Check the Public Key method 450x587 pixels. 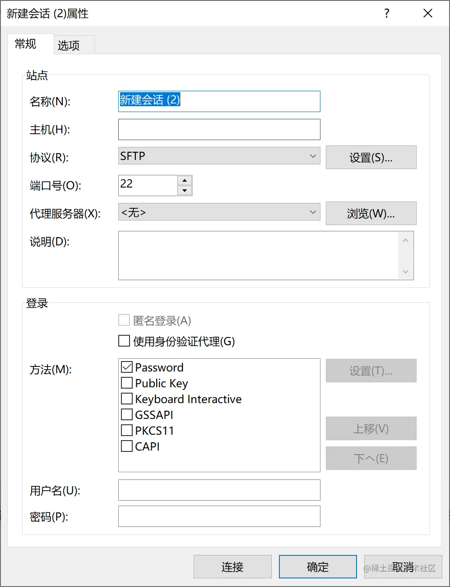pyautogui.click(x=127, y=383)
